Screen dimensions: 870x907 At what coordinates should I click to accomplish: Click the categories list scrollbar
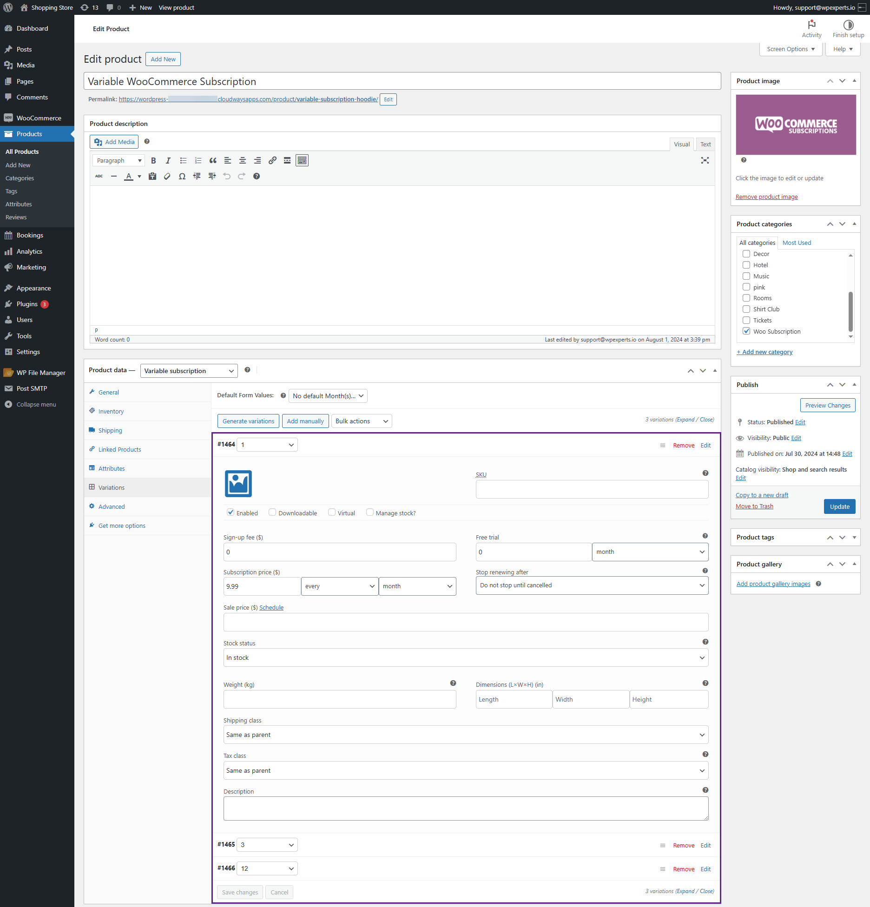click(x=850, y=311)
